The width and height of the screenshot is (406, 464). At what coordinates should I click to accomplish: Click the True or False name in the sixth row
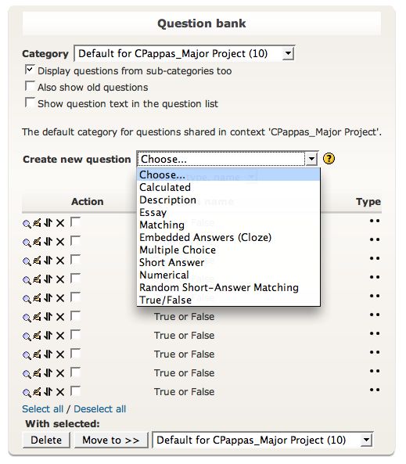click(184, 317)
